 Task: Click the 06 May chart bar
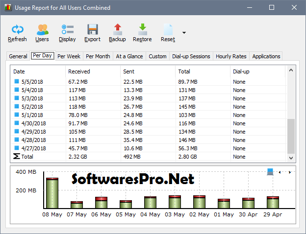101,203
